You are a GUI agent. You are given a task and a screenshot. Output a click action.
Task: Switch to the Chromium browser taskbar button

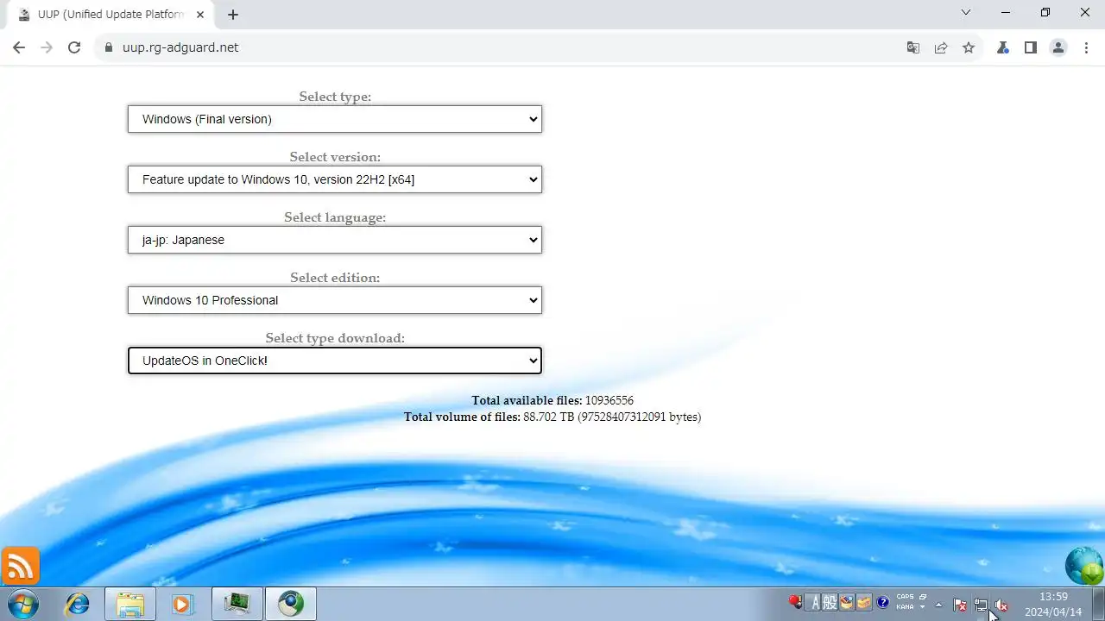(290, 604)
